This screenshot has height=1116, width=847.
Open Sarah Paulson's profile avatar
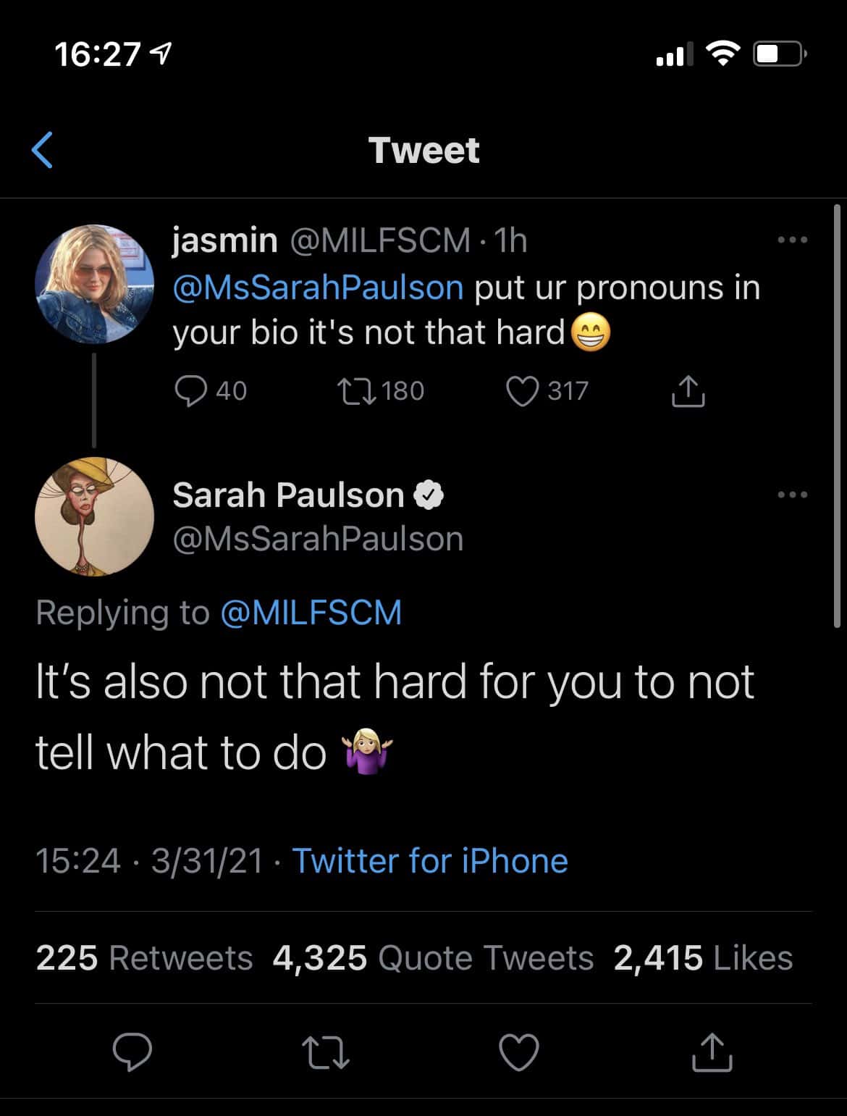(94, 516)
